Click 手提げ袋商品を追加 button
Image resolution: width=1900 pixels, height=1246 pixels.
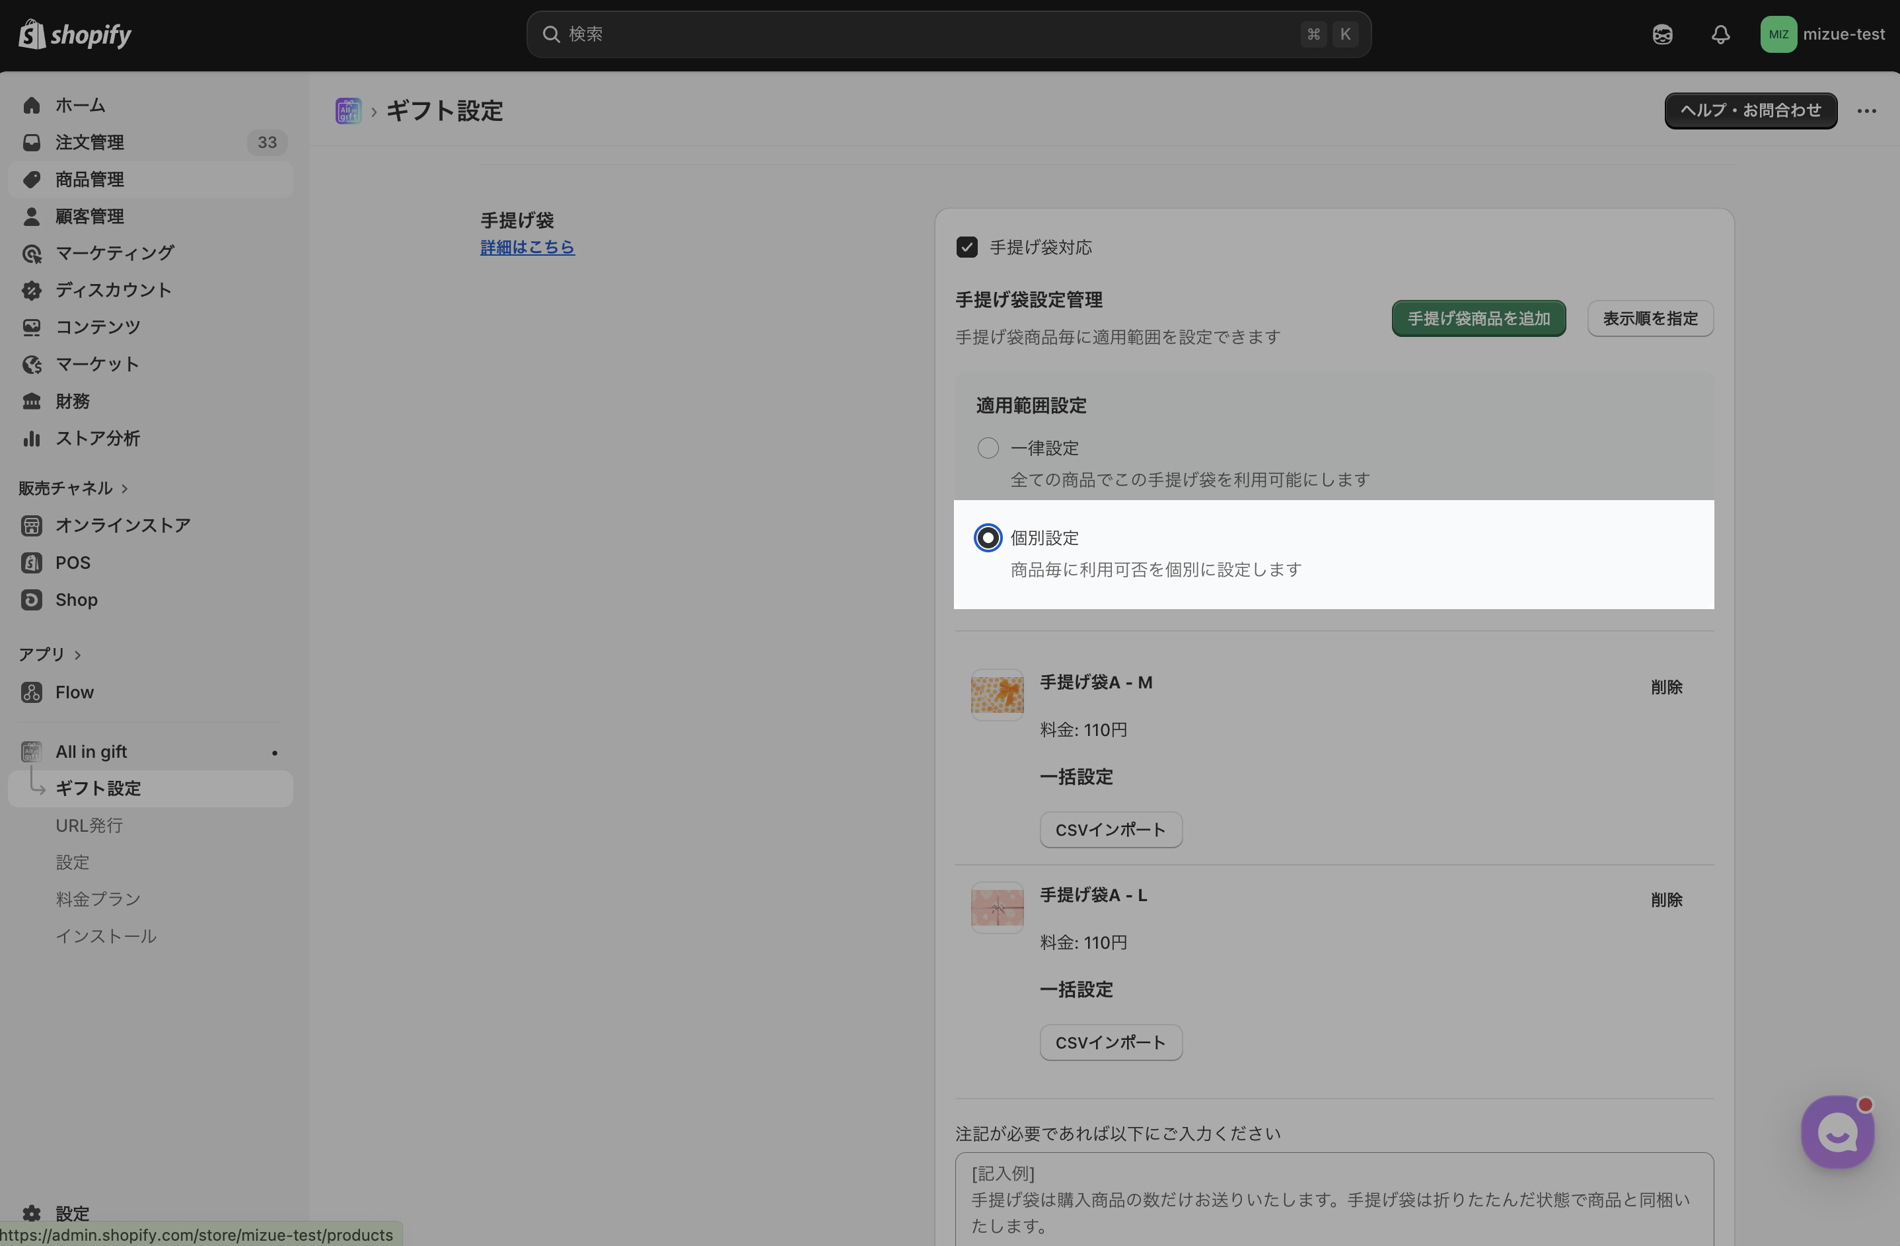(1479, 318)
